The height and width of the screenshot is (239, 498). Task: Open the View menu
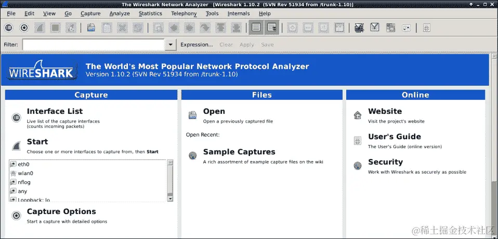tap(49, 14)
